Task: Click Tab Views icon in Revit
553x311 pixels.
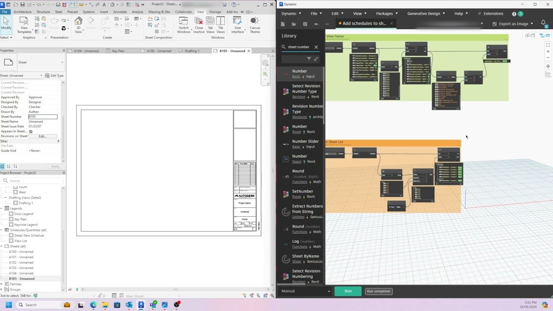Action: point(210,25)
